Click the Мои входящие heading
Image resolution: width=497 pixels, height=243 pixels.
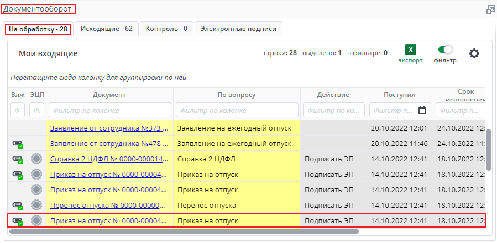(48, 53)
